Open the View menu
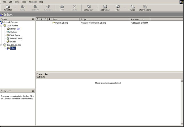The image size is (184, 127). point(17,2)
